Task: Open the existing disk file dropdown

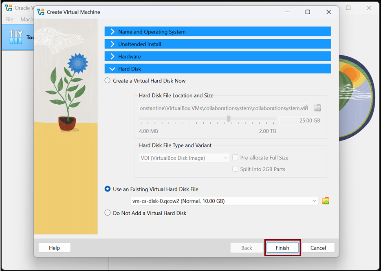Action: click(224, 201)
